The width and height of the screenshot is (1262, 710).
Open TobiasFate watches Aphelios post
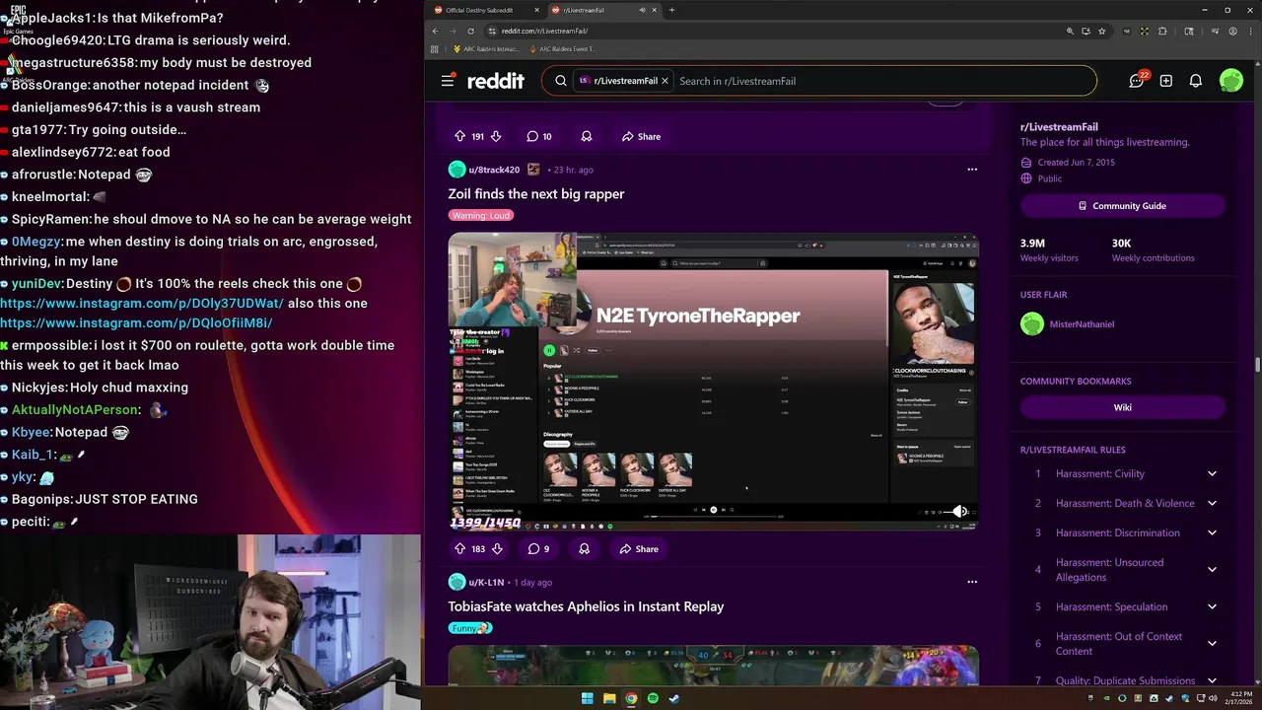tap(586, 606)
